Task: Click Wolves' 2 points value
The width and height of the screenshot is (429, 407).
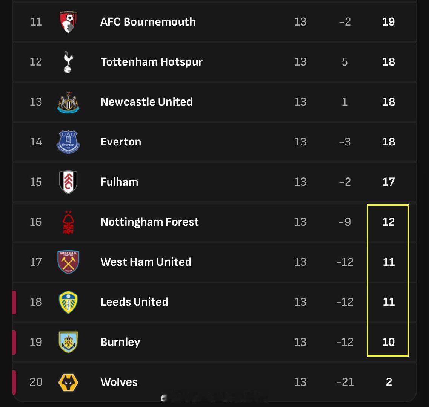Action: point(389,382)
